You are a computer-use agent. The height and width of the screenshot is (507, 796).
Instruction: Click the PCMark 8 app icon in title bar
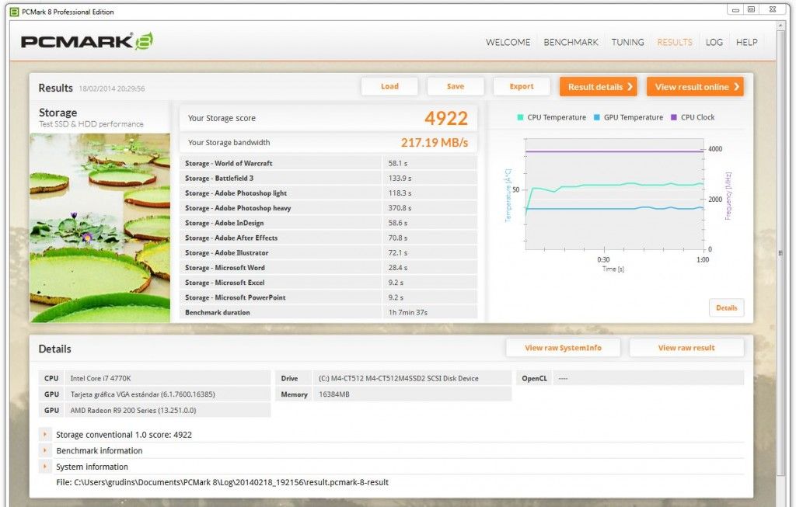14,12
